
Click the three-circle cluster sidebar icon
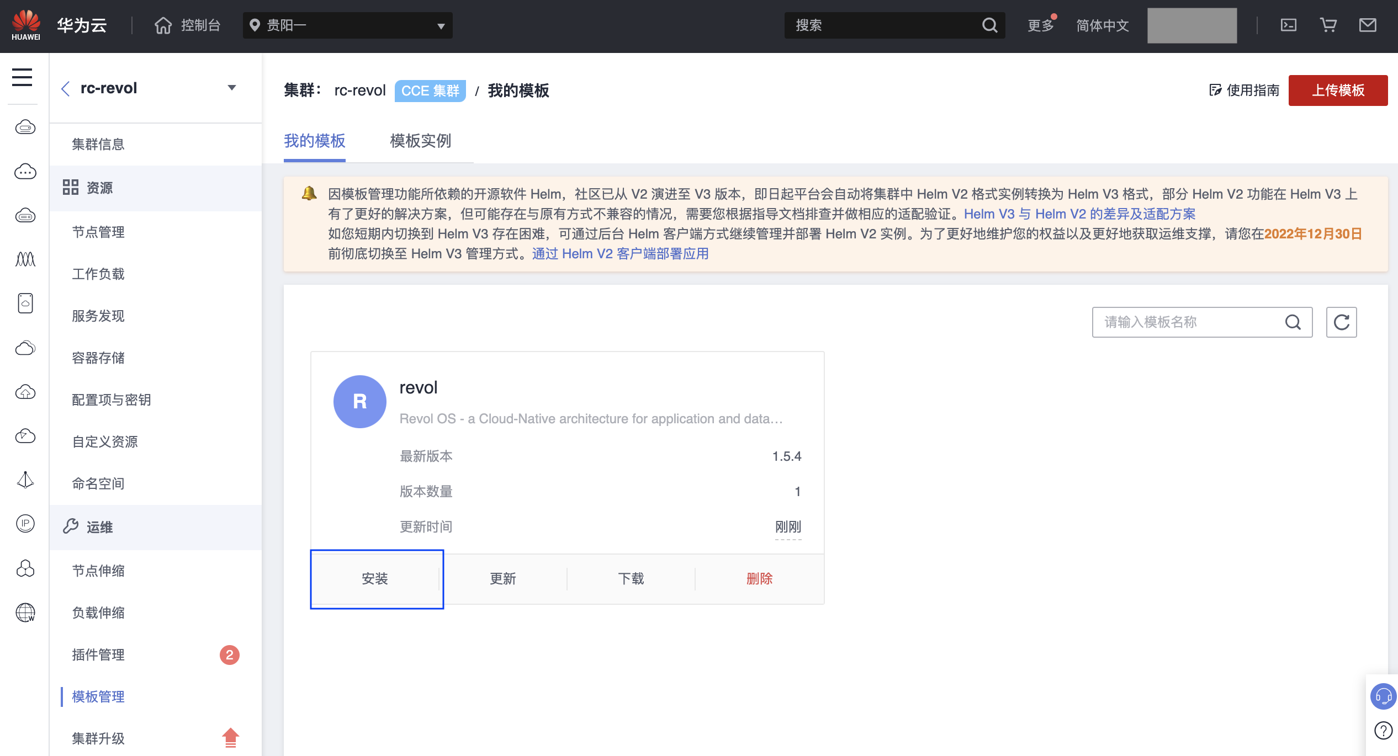[x=25, y=568]
